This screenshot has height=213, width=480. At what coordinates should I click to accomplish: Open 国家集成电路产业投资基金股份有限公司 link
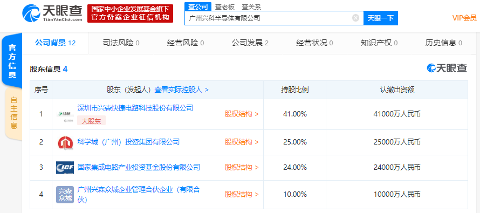point(139,167)
